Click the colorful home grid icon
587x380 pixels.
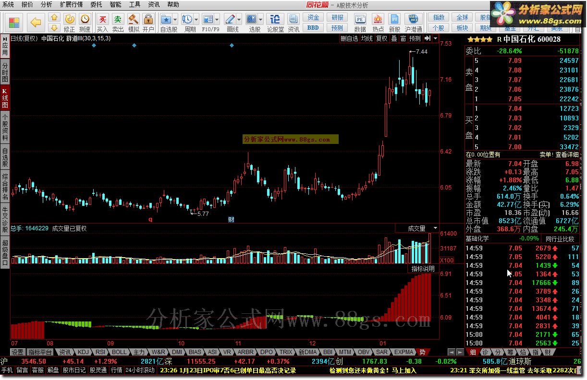pyautogui.click(x=14, y=22)
